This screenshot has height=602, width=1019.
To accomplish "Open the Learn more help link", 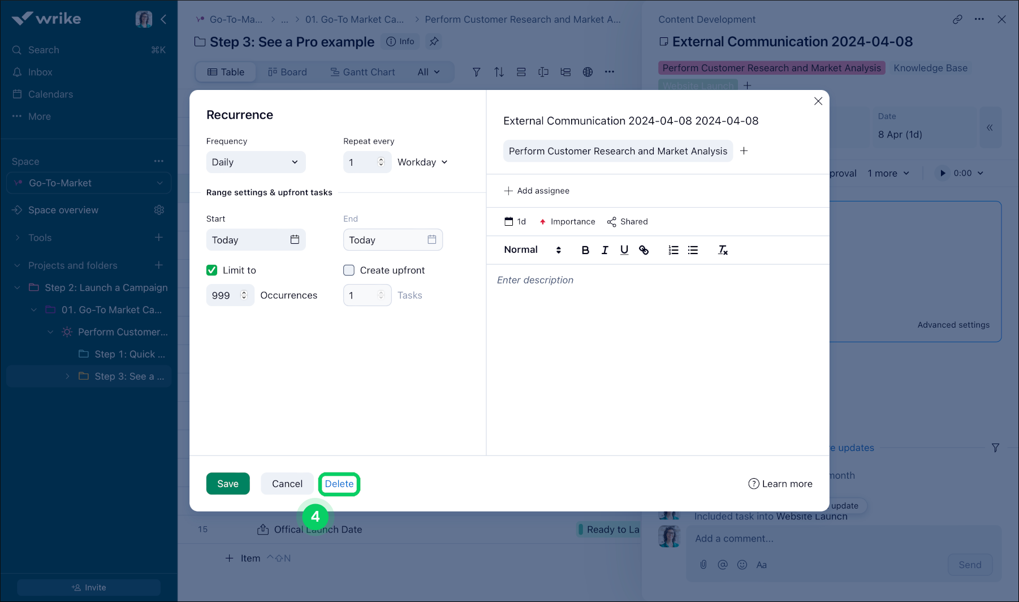I will point(780,484).
